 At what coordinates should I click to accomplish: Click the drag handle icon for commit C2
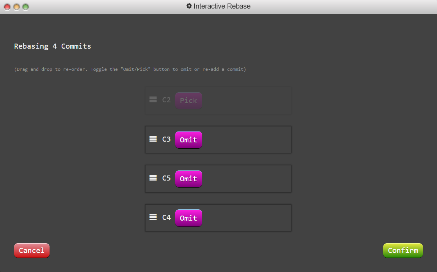pyautogui.click(x=153, y=100)
